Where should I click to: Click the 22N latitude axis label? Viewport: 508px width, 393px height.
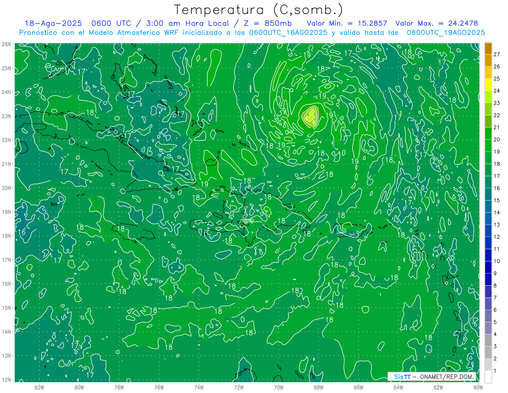point(6,140)
